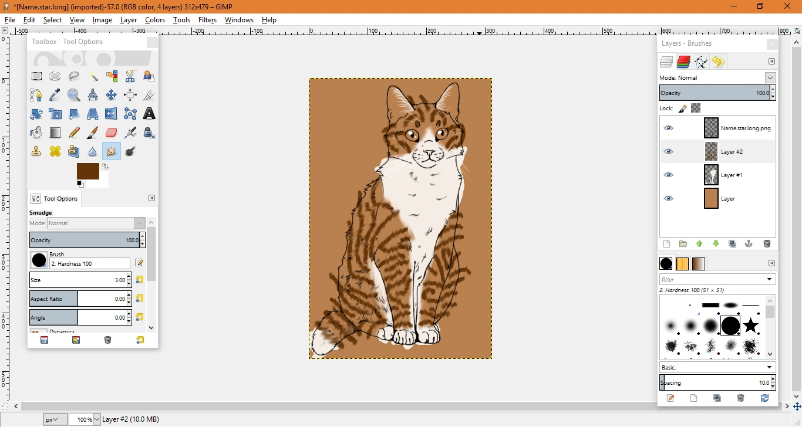Select the Pencil tool
The height and width of the screenshot is (427, 802).
point(74,133)
